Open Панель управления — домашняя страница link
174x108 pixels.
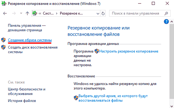click(27, 28)
